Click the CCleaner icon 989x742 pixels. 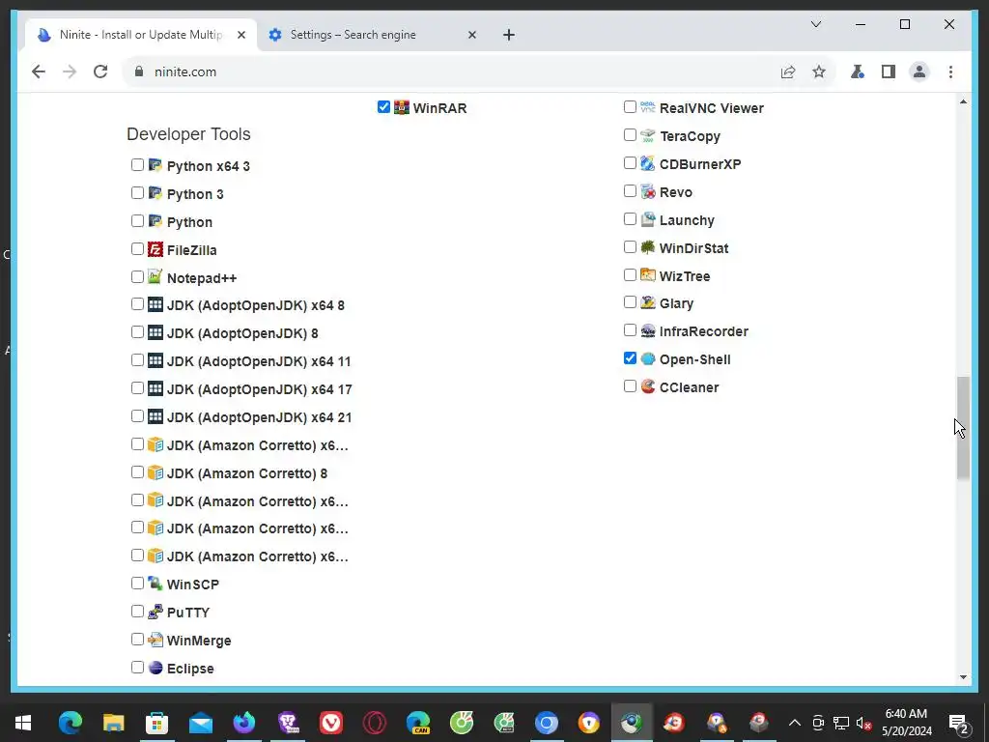(x=648, y=386)
